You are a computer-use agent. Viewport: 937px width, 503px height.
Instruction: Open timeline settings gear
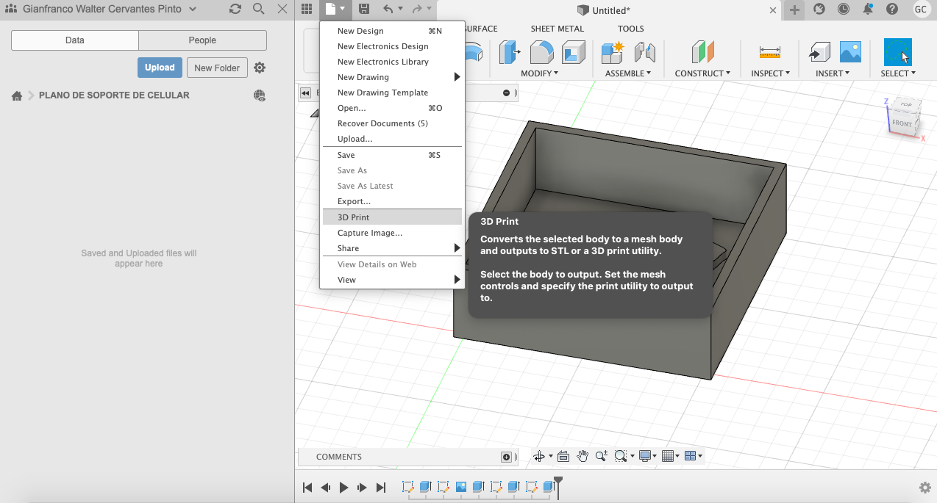coord(925,488)
